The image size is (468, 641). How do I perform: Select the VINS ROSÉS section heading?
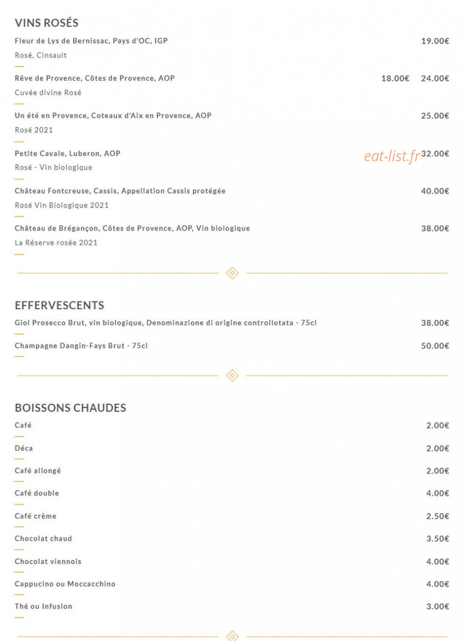pos(46,23)
